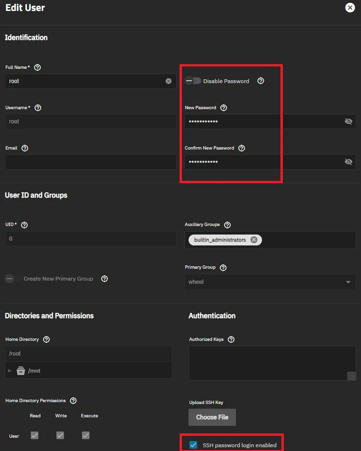Toggle the Disable Password switch

pyautogui.click(x=193, y=81)
